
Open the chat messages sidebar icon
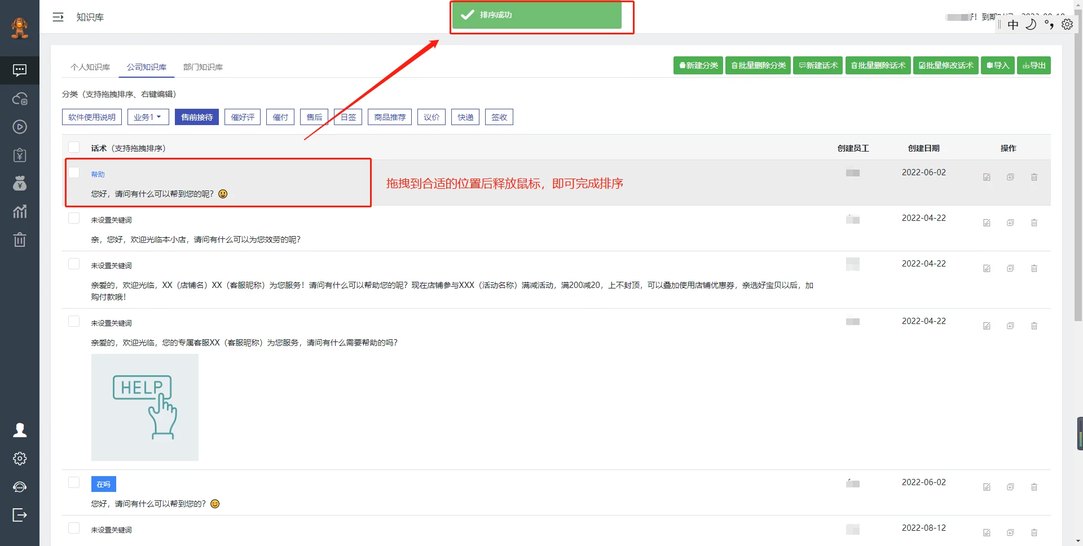tap(20, 70)
